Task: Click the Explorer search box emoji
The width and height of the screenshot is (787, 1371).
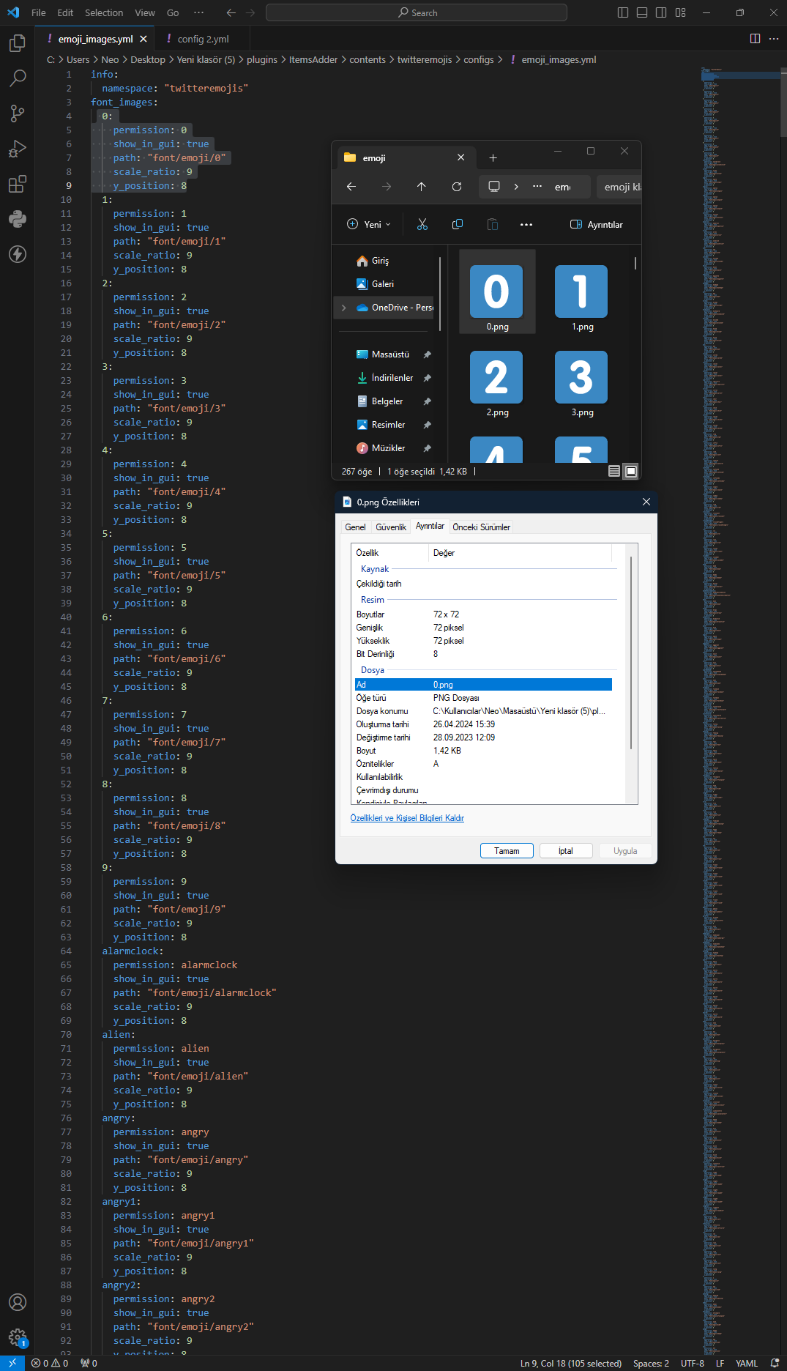Action: coord(619,187)
